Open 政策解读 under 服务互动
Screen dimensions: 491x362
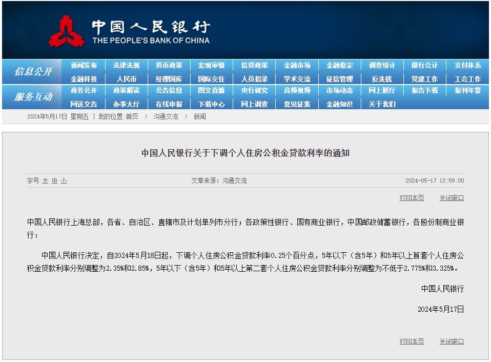click(x=127, y=90)
